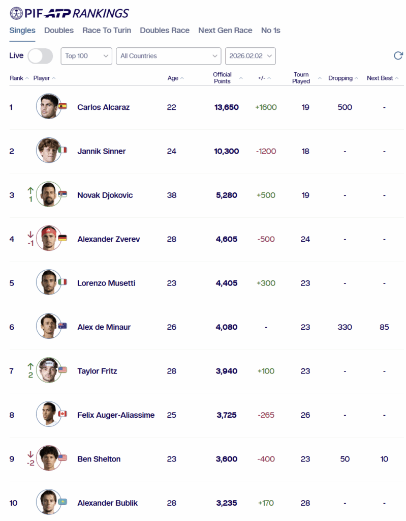Open the Race To Turin tab
This screenshot has width=406, height=521.
(107, 31)
